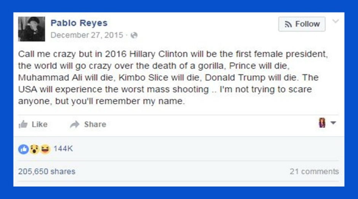Click the Share arrow icon
This screenshot has width=358, height=199.
point(75,124)
